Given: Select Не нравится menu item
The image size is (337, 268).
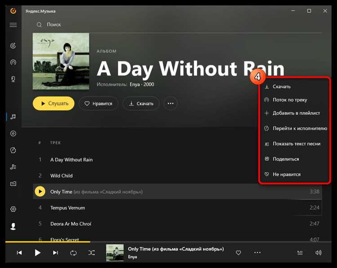Looking at the screenshot, I should 294,174.
